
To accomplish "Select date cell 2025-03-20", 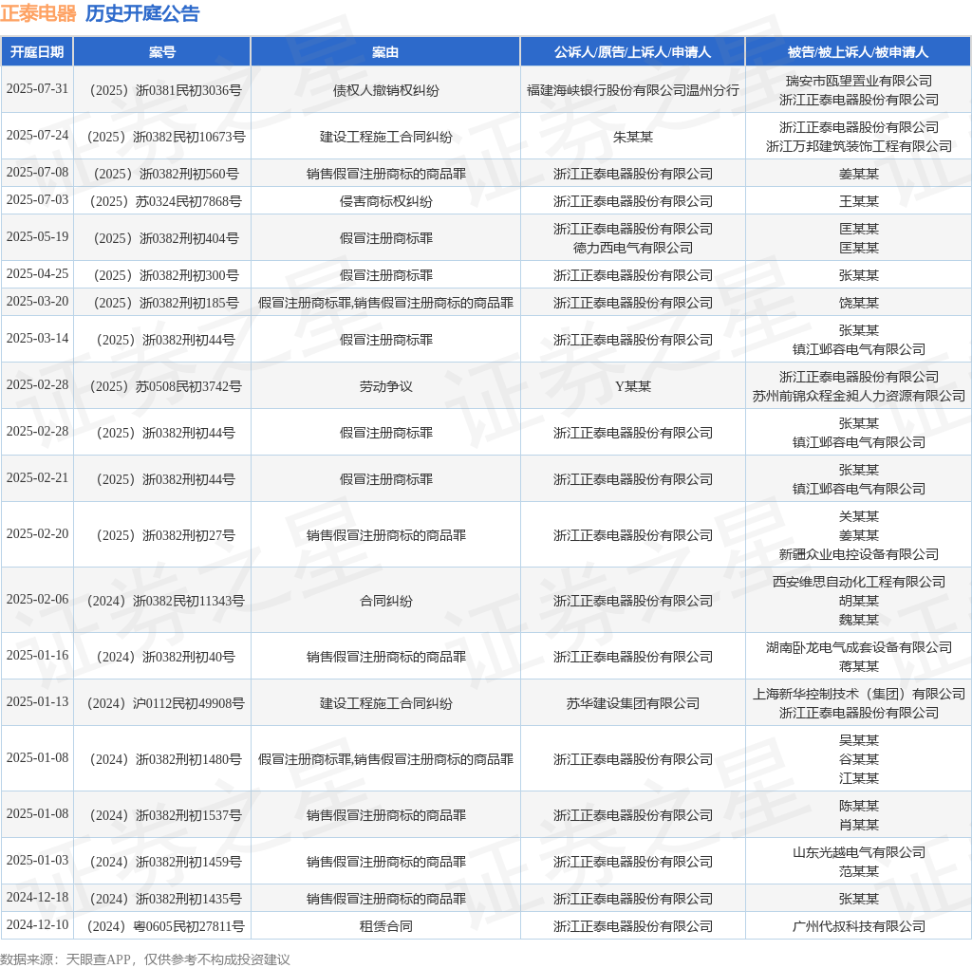I will click(37, 302).
